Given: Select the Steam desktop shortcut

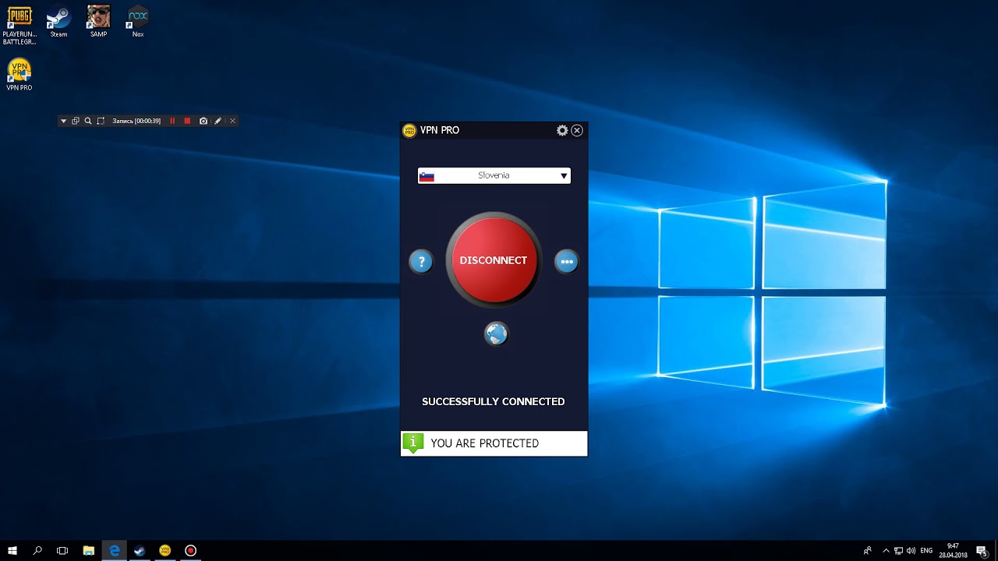Looking at the screenshot, I should 58,22.
